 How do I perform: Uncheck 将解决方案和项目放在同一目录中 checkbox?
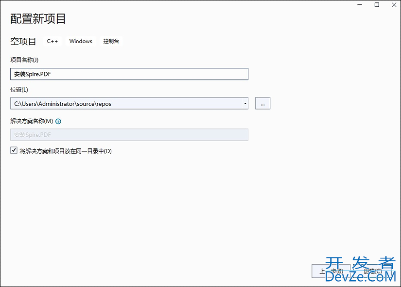pyautogui.click(x=14, y=150)
